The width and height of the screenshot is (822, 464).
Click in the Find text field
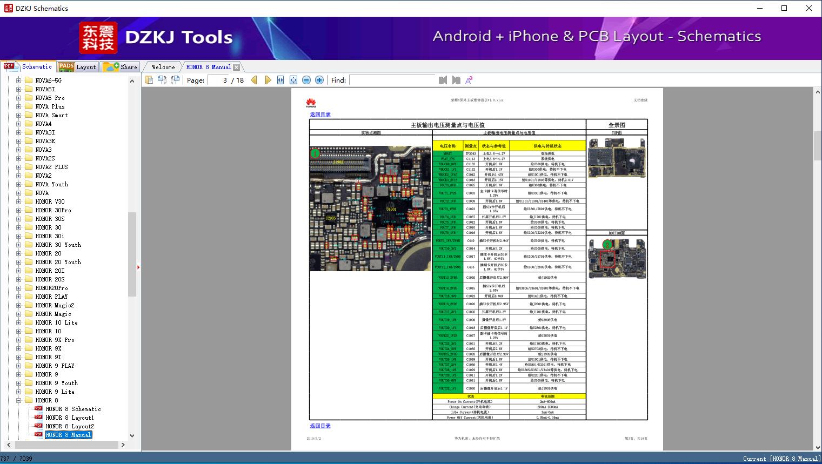[392, 80]
